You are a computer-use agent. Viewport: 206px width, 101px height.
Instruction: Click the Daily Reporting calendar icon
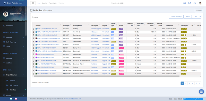coord(4,42)
